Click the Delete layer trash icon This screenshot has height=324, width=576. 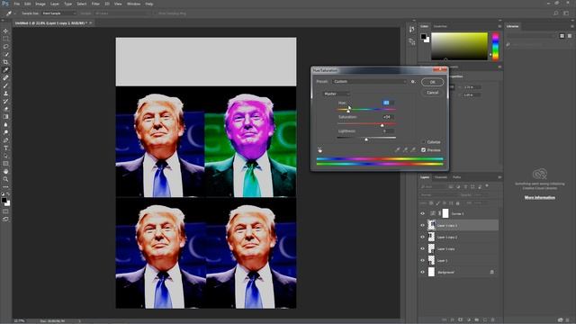click(493, 319)
